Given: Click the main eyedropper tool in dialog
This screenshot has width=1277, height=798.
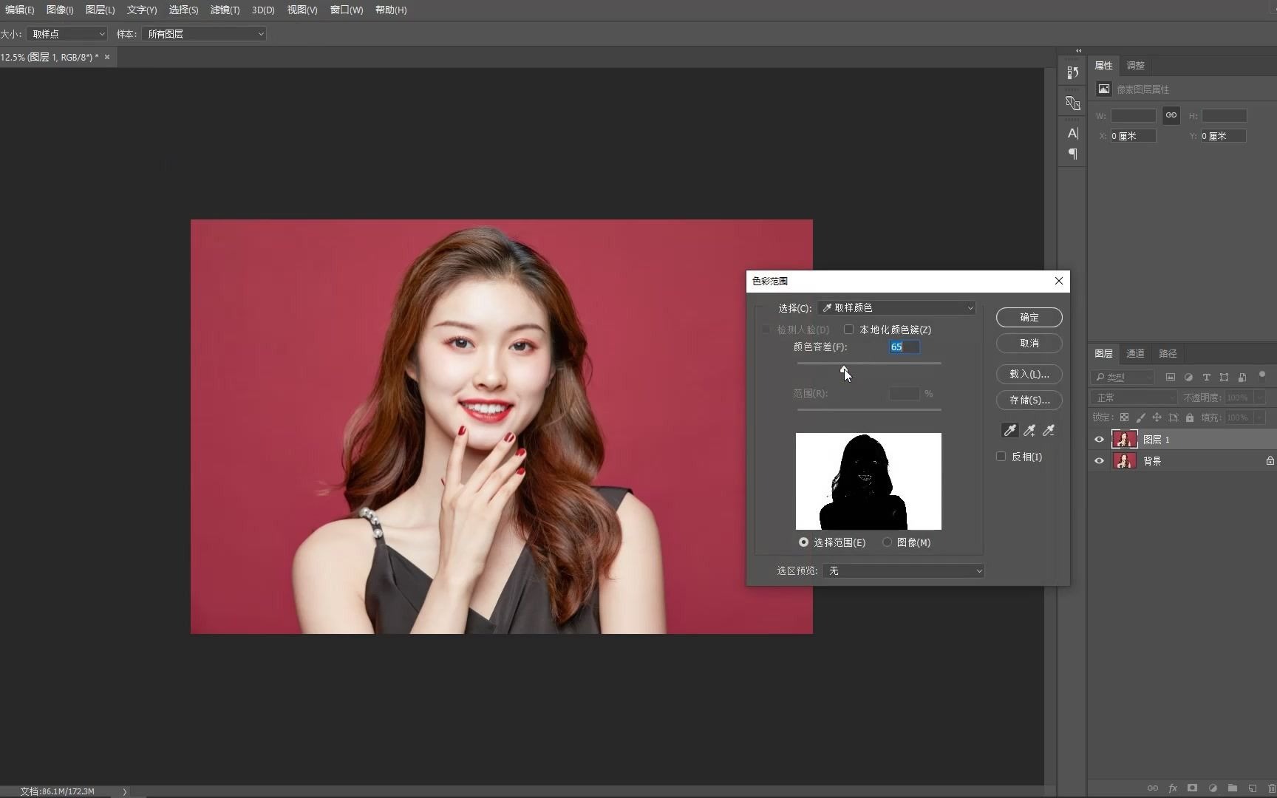Looking at the screenshot, I should (1009, 430).
